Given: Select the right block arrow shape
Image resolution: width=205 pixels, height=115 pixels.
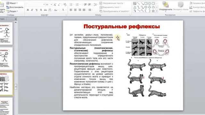Looking at the screenshot, I should 146,7.
